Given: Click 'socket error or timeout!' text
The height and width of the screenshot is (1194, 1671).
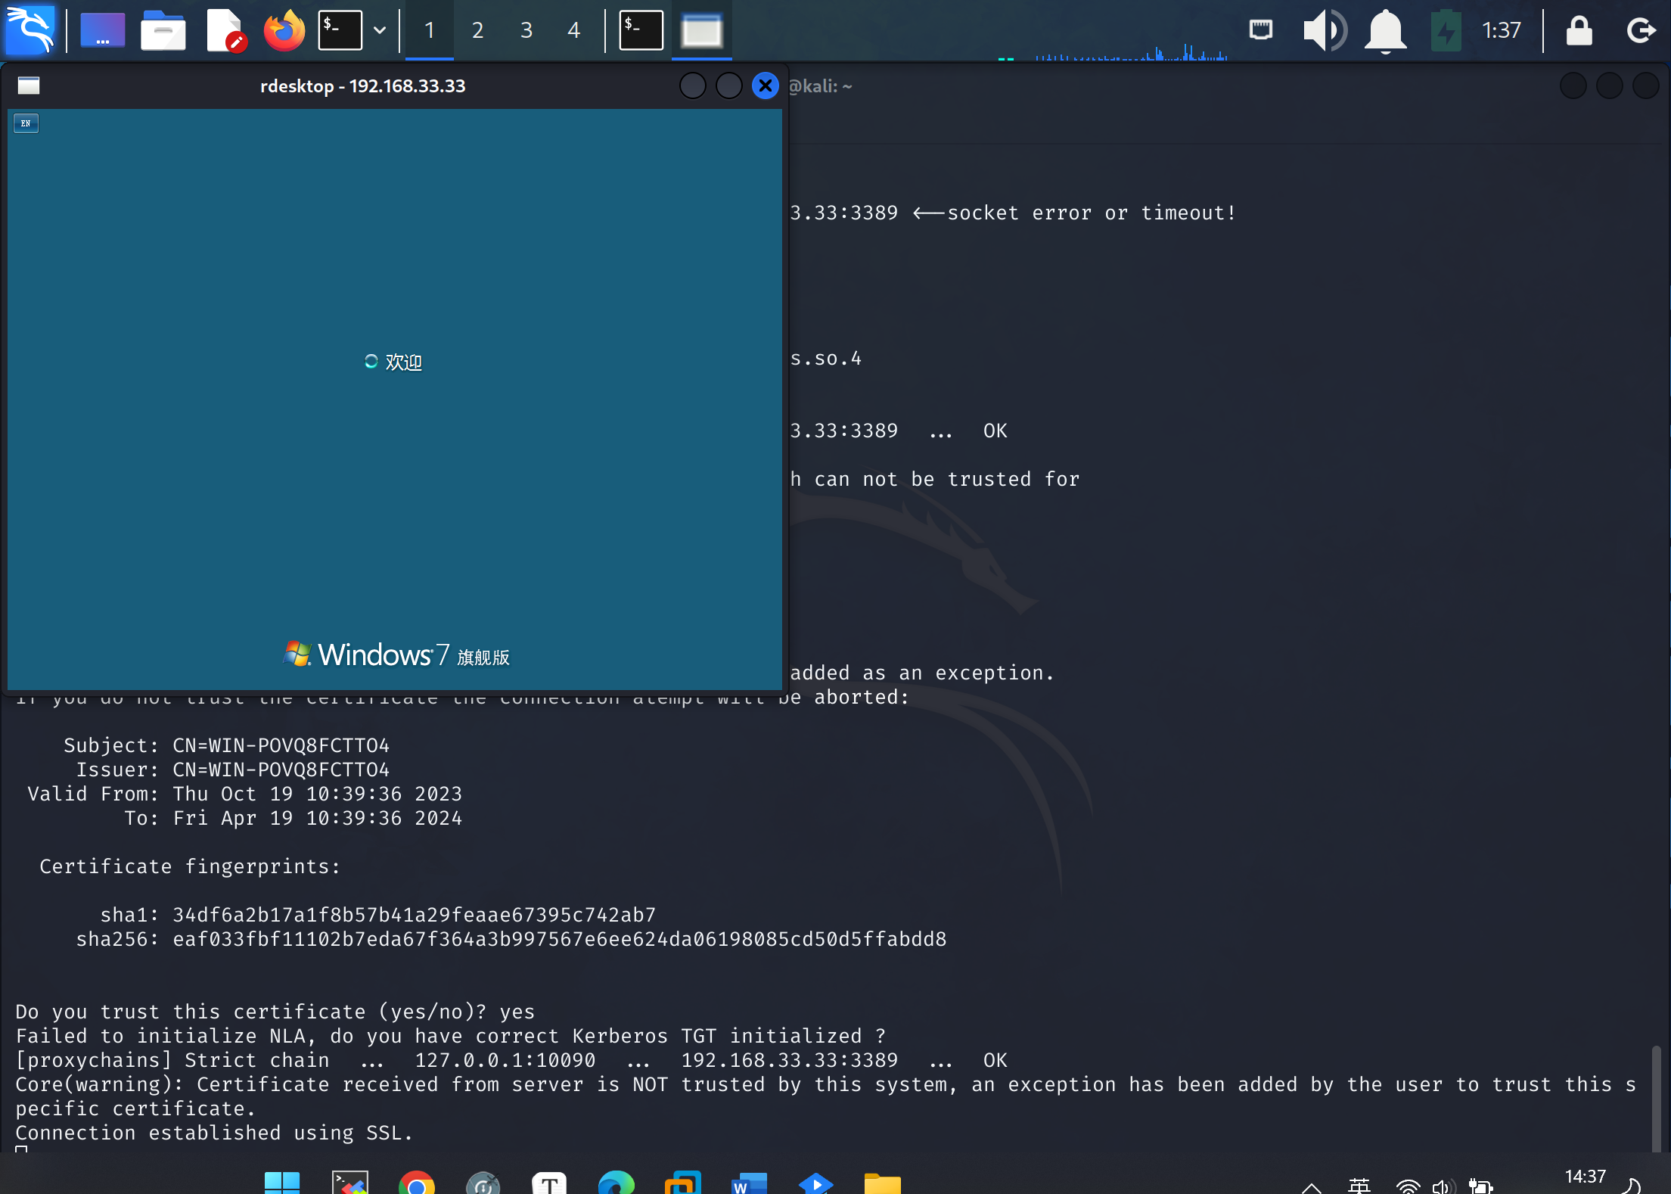Looking at the screenshot, I should pyautogui.click(x=1092, y=213).
